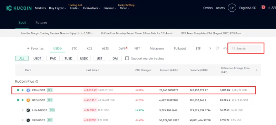The height and width of the screenshot is (125, 276).
Task: Toggle the price alert bell for BTC/USDT
Action: [x=18, y=100]
